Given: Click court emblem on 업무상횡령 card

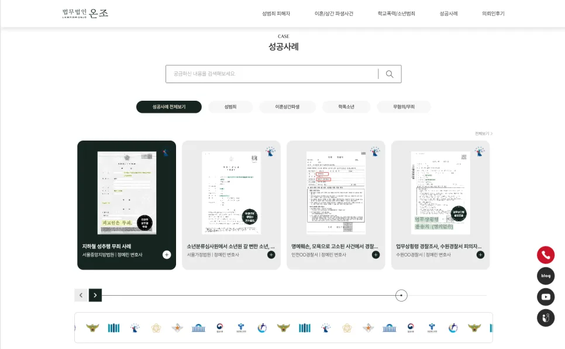Looking at the screenshot, I should pyautogui.click(x=479, y=151).
